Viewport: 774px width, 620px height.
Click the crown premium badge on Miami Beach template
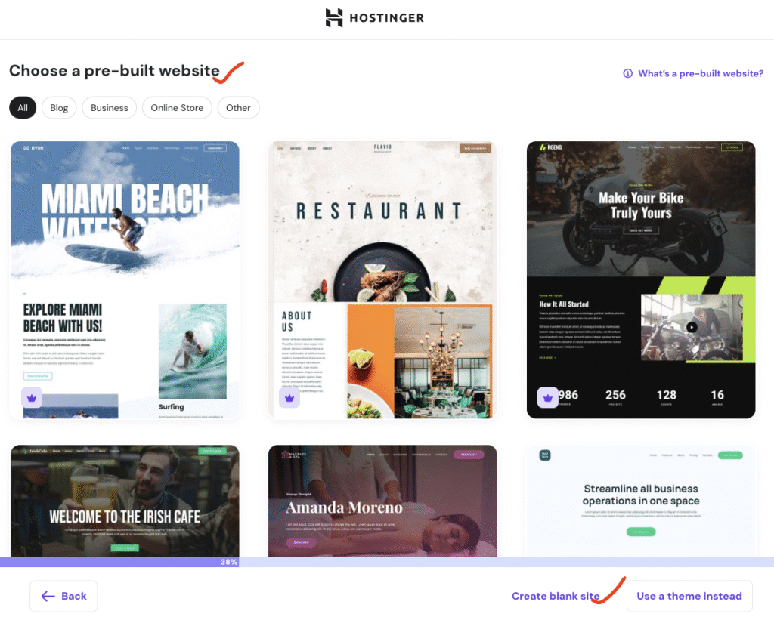(x=32, y=397)
